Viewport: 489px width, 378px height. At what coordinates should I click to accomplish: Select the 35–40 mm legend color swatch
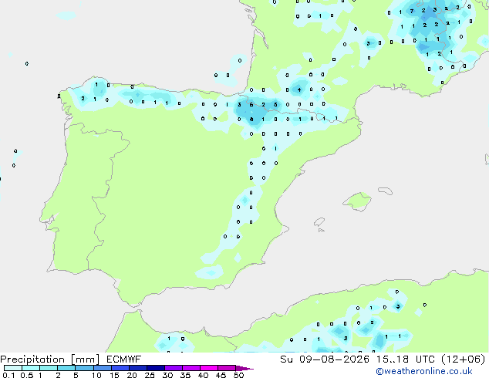pyautogui.click(x=191, y=368)
